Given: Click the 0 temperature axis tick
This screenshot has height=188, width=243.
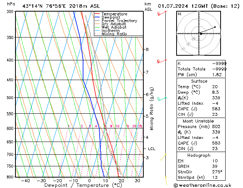Looking at the screenshot, I should tap(90, 181).
